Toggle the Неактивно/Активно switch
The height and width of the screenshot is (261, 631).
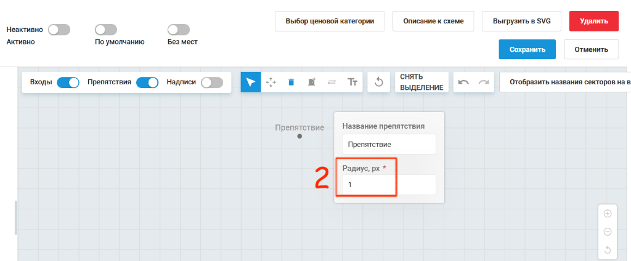pyautogui.click(x=59, y=30)
